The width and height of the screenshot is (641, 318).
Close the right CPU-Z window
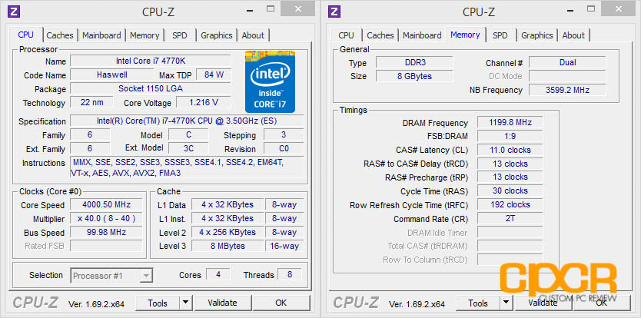(x=619, y=8)
